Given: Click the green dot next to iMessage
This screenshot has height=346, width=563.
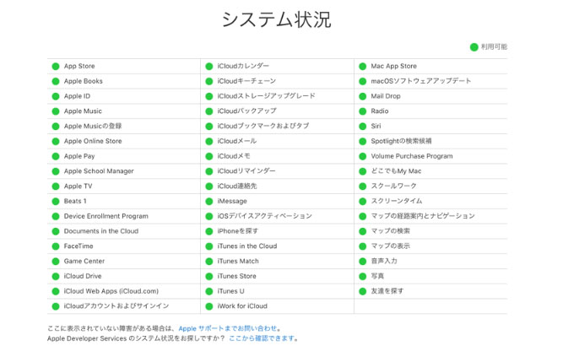Looking at the screenshot, I should click(209, 201).
